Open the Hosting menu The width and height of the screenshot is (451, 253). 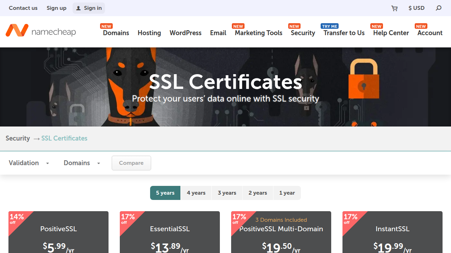tap(149, 33)
